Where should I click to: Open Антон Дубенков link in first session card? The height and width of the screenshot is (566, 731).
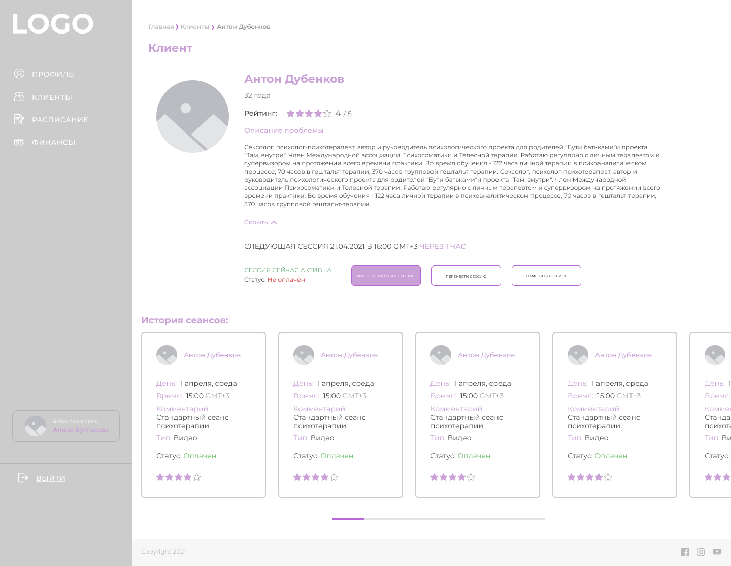[x=212, y=355]
